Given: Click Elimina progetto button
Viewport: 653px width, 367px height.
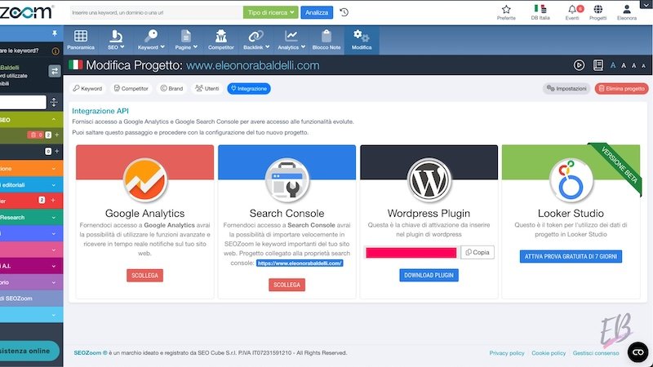Looking at the screenshot, I should point(621,89).
